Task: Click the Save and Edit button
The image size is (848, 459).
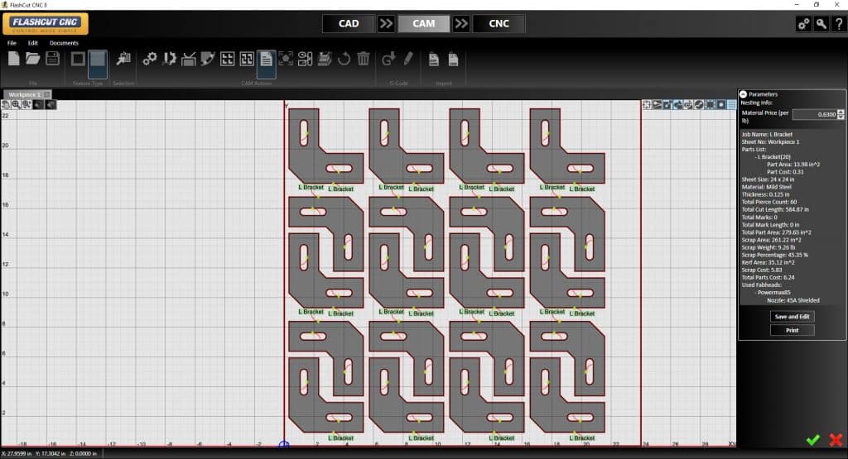Action: (792, 317)
